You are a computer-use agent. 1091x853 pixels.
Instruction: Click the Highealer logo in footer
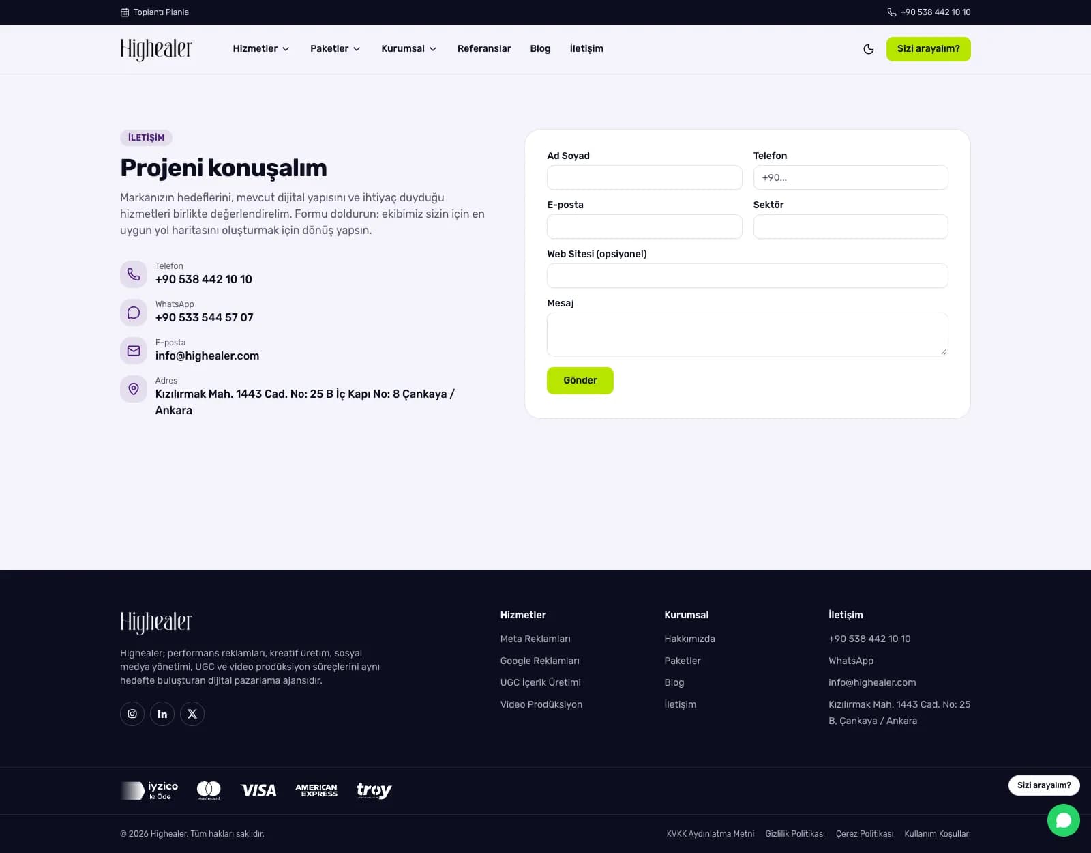pyautogui.click(x=156, y=622)
